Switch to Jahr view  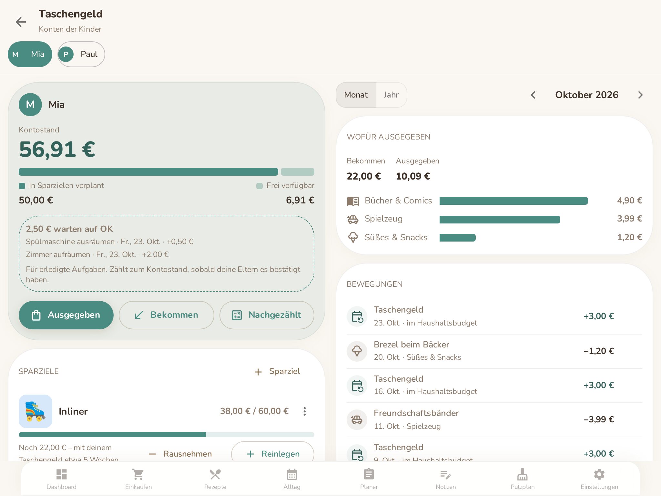coord(391,95)
